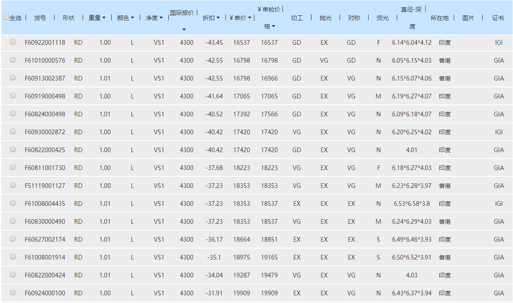Tick checkbox beside F60924000100
The height and width of the screenshot is (303, 513).
point(13,293)
